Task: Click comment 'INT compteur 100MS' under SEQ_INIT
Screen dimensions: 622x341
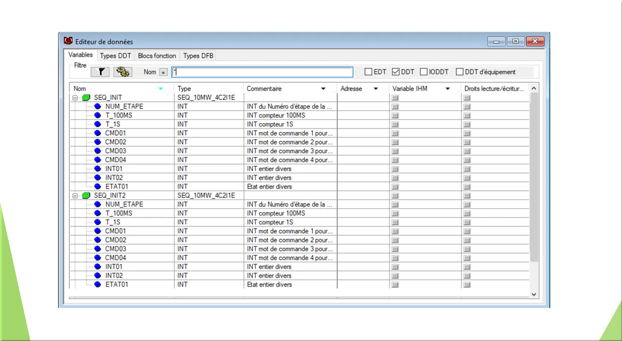Action: (x=276, y=115)
